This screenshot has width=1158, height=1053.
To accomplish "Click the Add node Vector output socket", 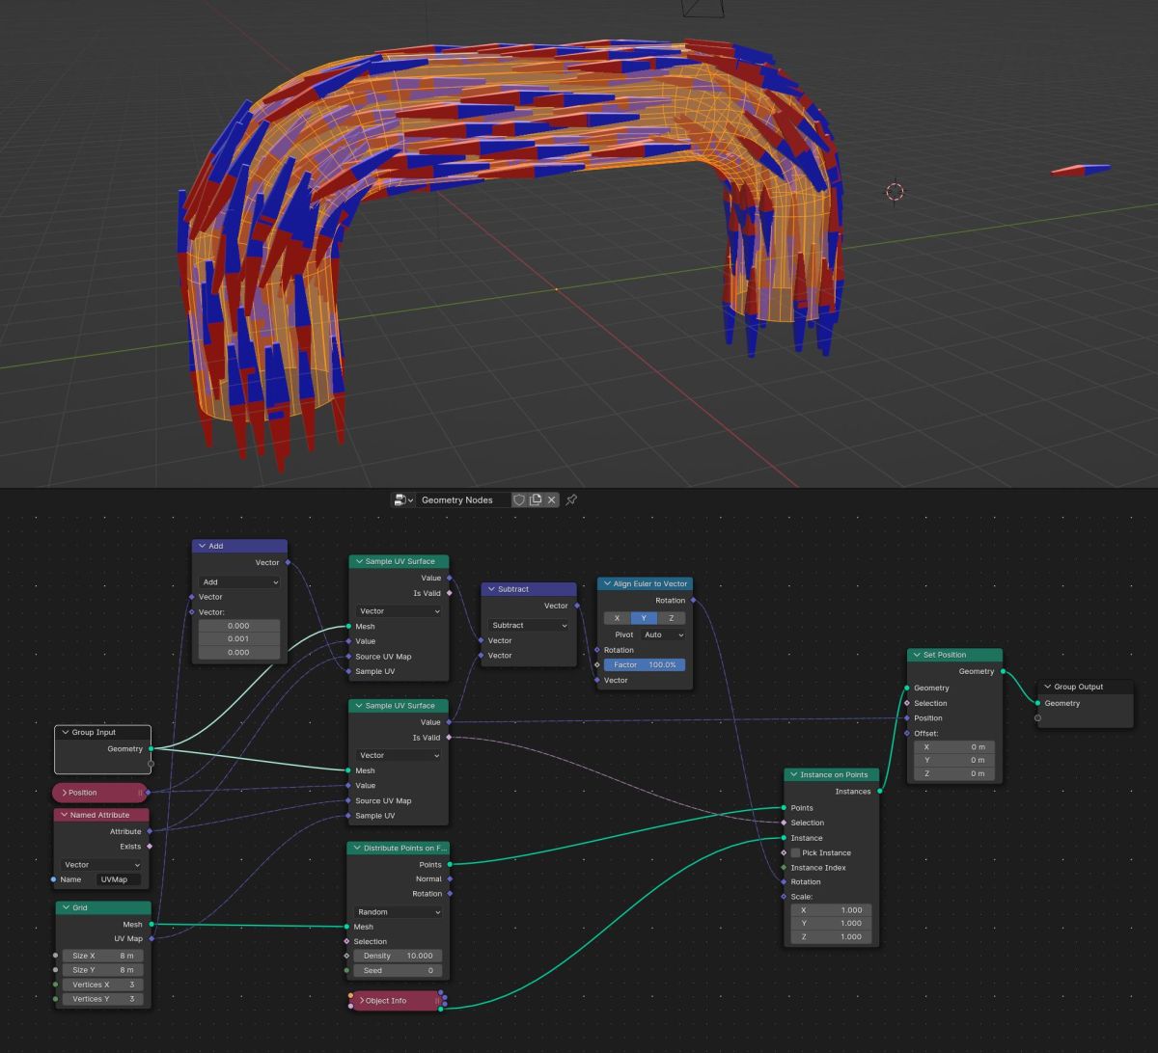I will (x=288, y=562).
